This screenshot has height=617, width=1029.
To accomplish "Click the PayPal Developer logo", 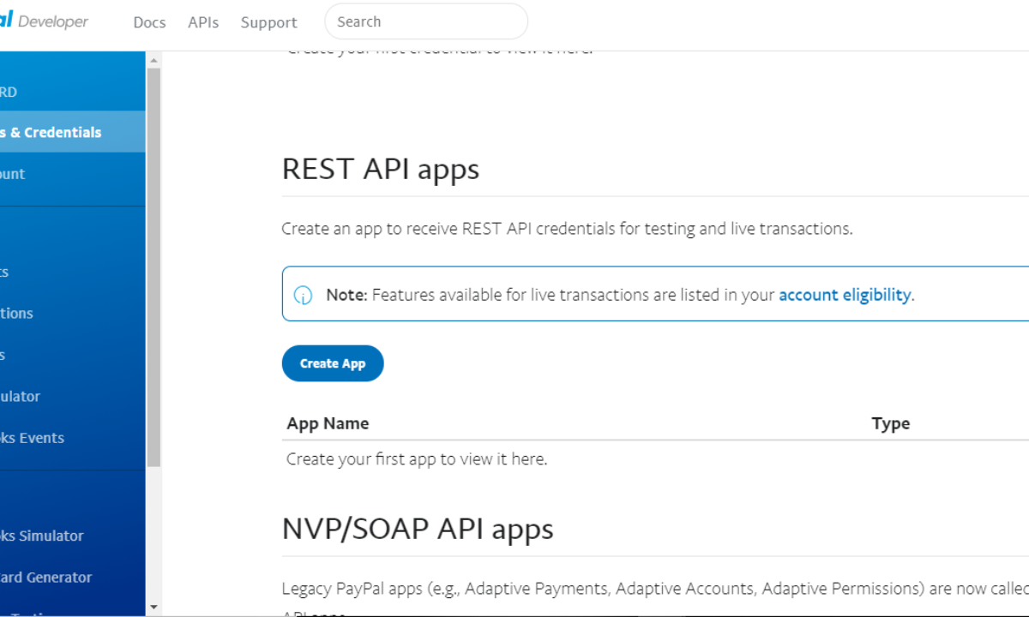I will tap(44, 21).
